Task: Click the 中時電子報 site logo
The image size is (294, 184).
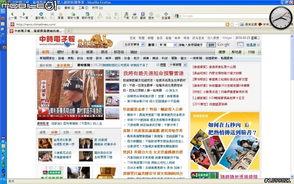Action: tap(57, 41)
